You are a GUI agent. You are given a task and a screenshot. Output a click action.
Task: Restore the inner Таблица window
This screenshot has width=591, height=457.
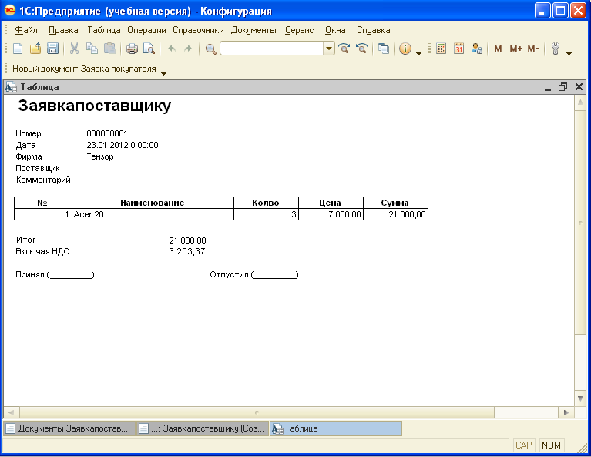(x=563, y=87)
